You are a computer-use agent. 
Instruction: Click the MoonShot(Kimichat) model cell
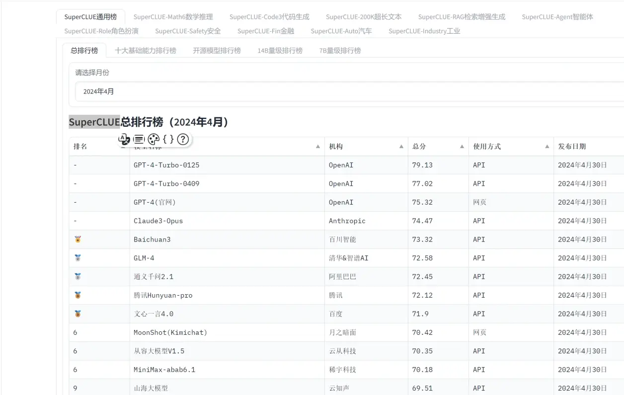(x=227, y=332)
